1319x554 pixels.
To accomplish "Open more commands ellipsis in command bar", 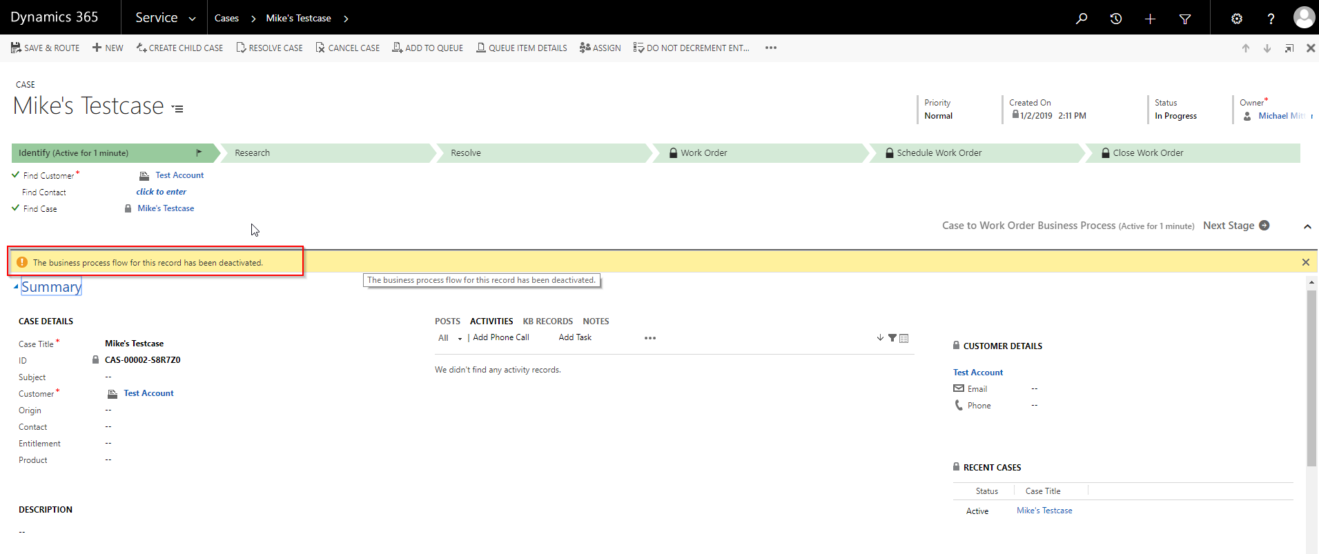I will [x=771, y=48].
